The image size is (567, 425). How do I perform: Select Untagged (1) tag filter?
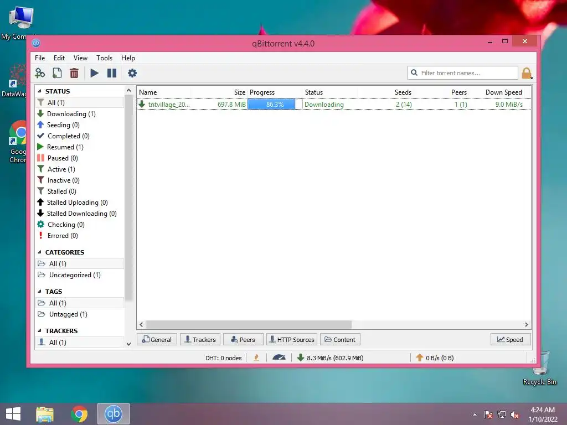coord(80,314)
